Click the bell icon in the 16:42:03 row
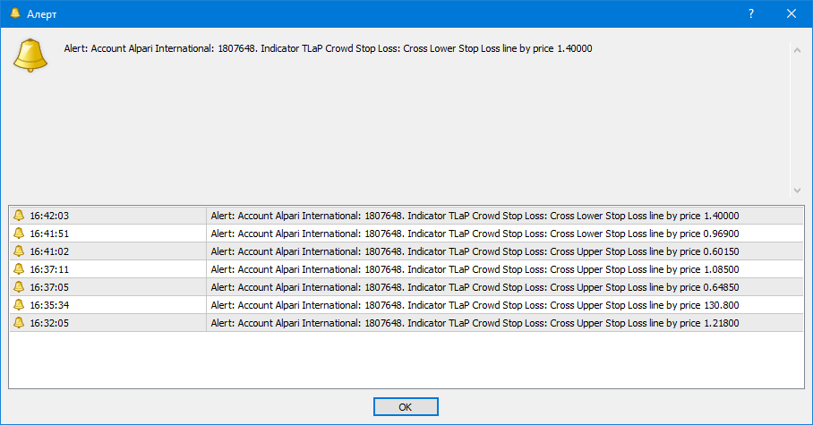The image size is (813, 425). click(19, 215)
